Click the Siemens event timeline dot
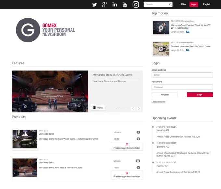221x189 pixels. 153,143
